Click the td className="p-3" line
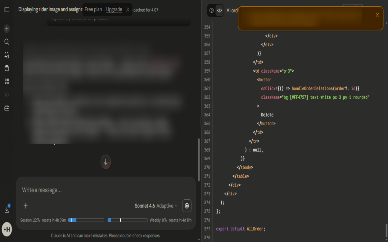388x242 pixels. [x=273, y=71]
